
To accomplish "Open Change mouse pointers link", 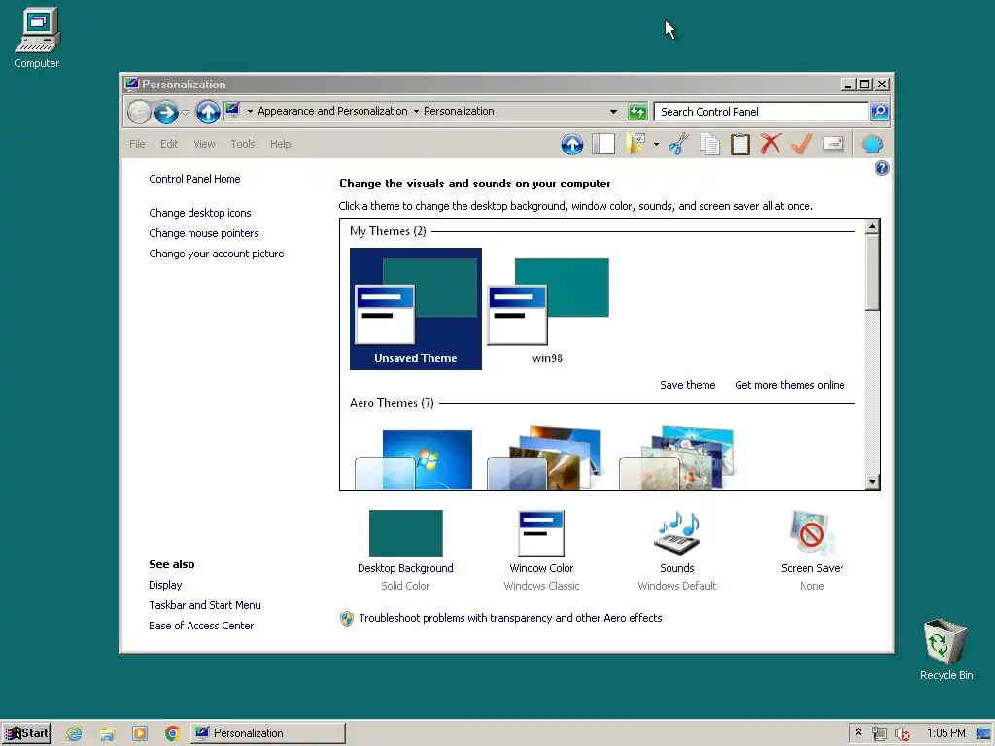I will [204, 233].
